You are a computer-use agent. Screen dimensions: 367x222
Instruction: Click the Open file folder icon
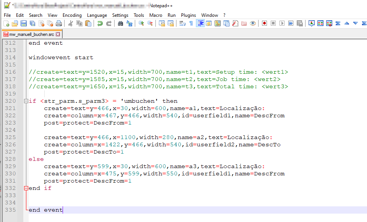[x=15, y=23]
